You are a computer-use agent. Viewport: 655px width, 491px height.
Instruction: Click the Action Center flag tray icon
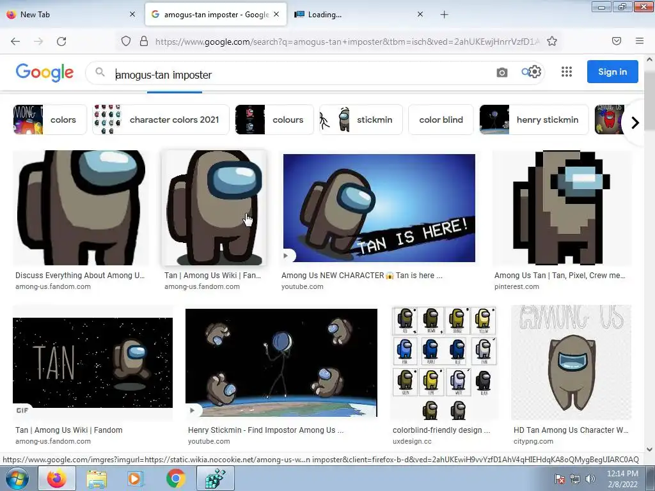point(560,479)
